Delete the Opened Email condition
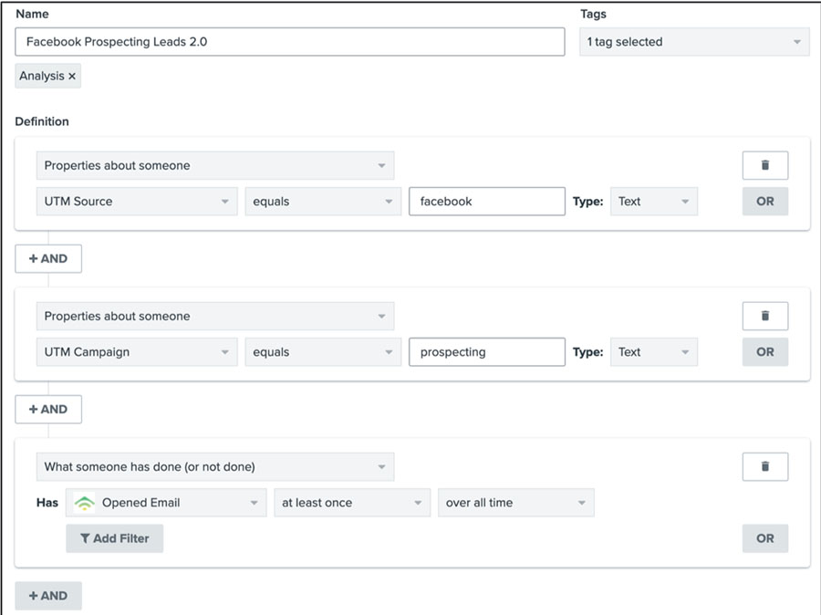 click(x=764, y=466)
